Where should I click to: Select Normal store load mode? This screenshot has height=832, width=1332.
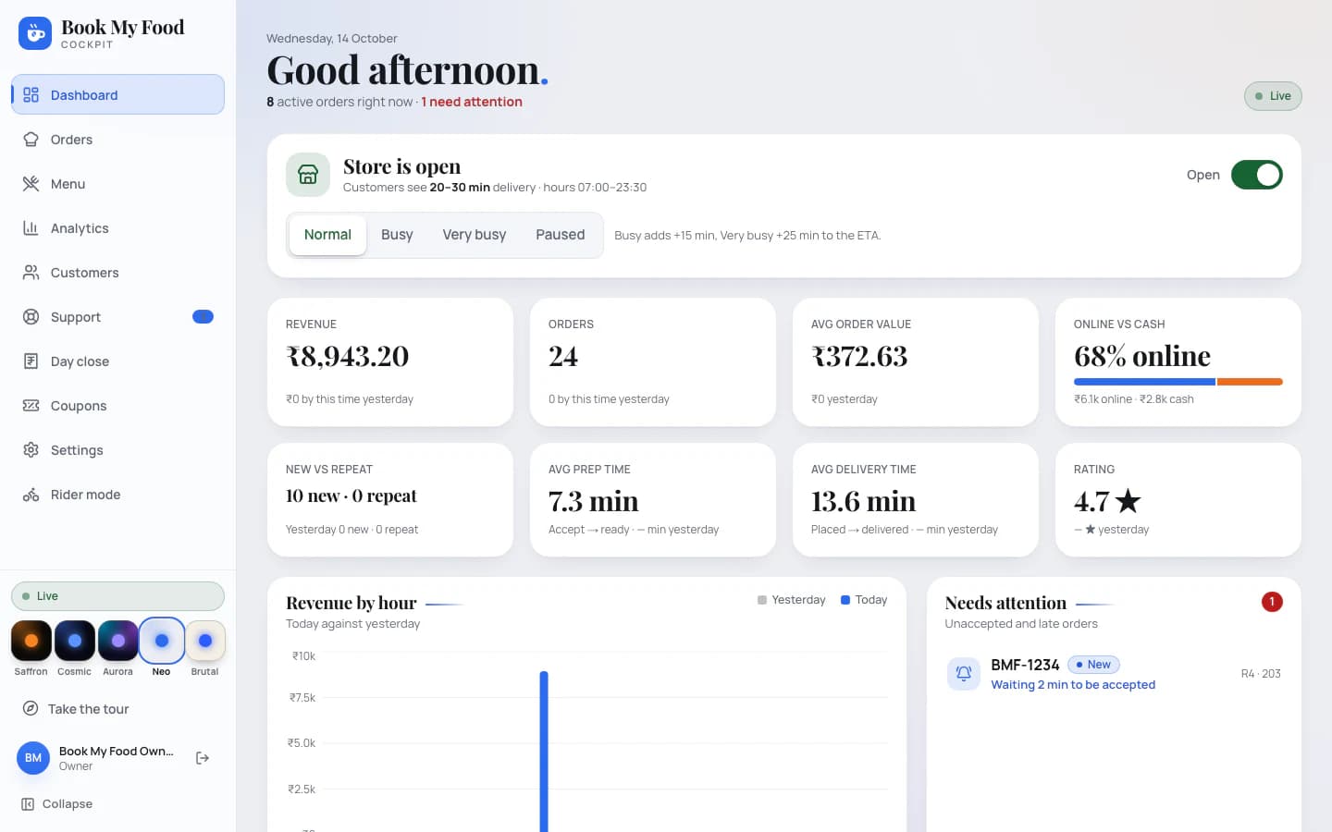pos(327,235)
